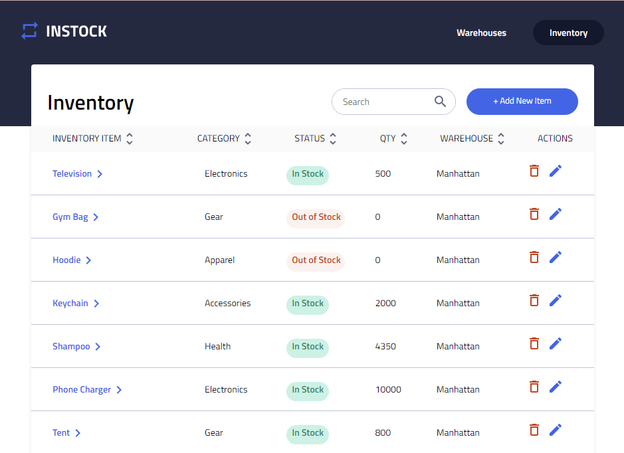This screenshot has width=624, height=453.
Task: Sort by Warehouse column arrows
Action: [501, 139]
